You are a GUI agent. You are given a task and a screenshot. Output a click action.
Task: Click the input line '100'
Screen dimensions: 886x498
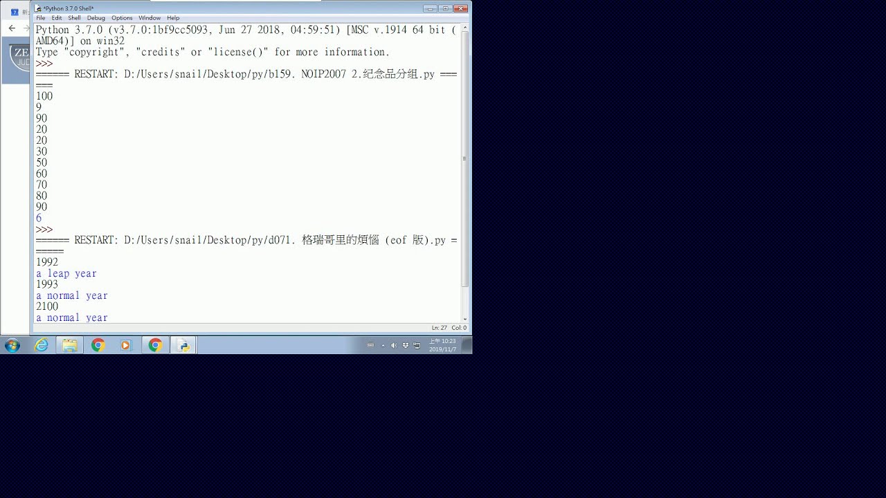click(x=44, y=96)
